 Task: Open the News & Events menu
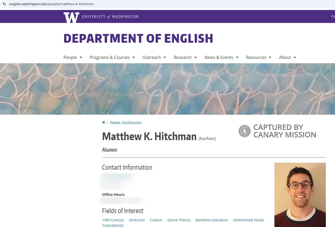point(219,57)
